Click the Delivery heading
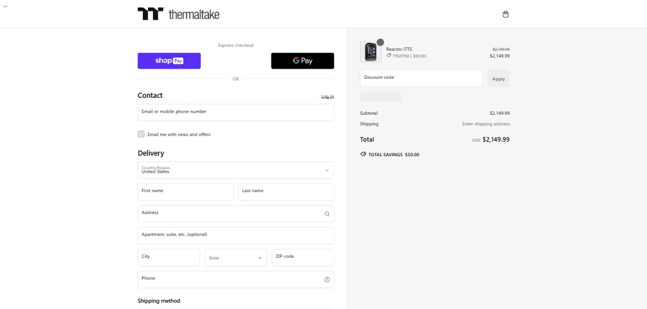Image resolution: width=647 pixels, height=309 pixels. (151, 153)
